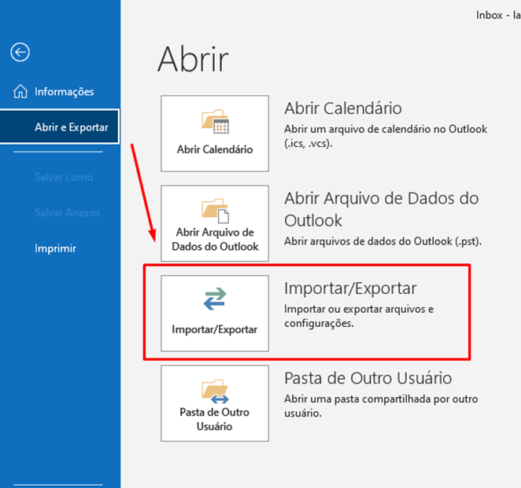This screenshot has width=521, height=488.
Task: Select Abrir e Exportar in sidebar
Action: point(60,127)
